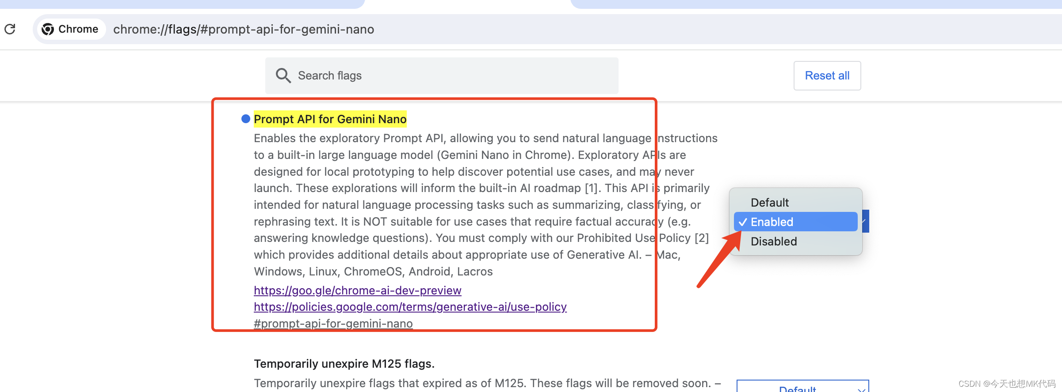
Task: Open the M125 flags Default dropdown
Action: point(802,386)
